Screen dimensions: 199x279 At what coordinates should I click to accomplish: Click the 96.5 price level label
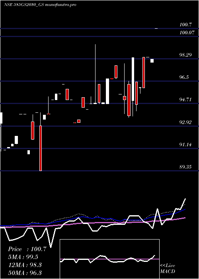(184, 77)
